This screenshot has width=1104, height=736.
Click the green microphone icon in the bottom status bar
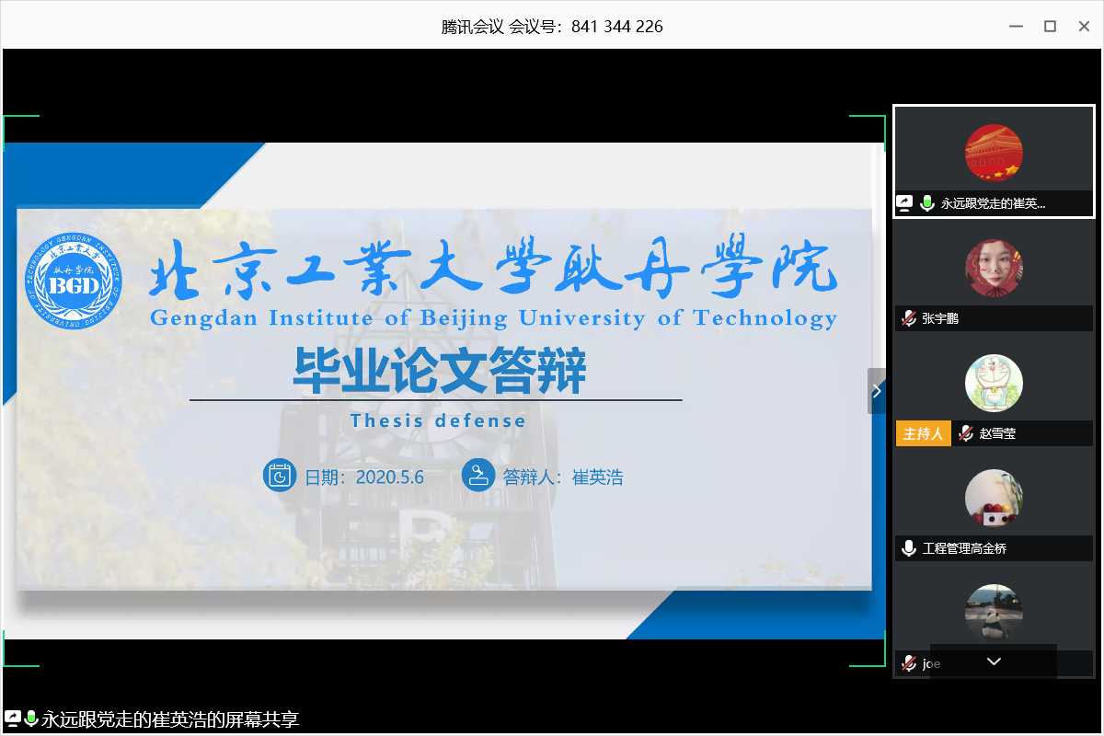[x=31, y=719]
